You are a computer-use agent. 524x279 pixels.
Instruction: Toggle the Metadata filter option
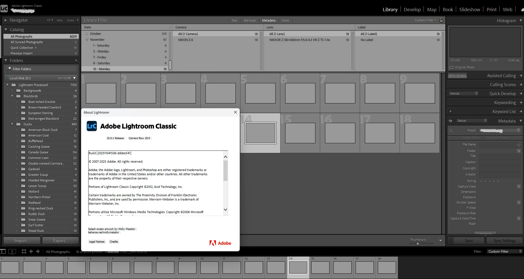[x=269, y=20]
